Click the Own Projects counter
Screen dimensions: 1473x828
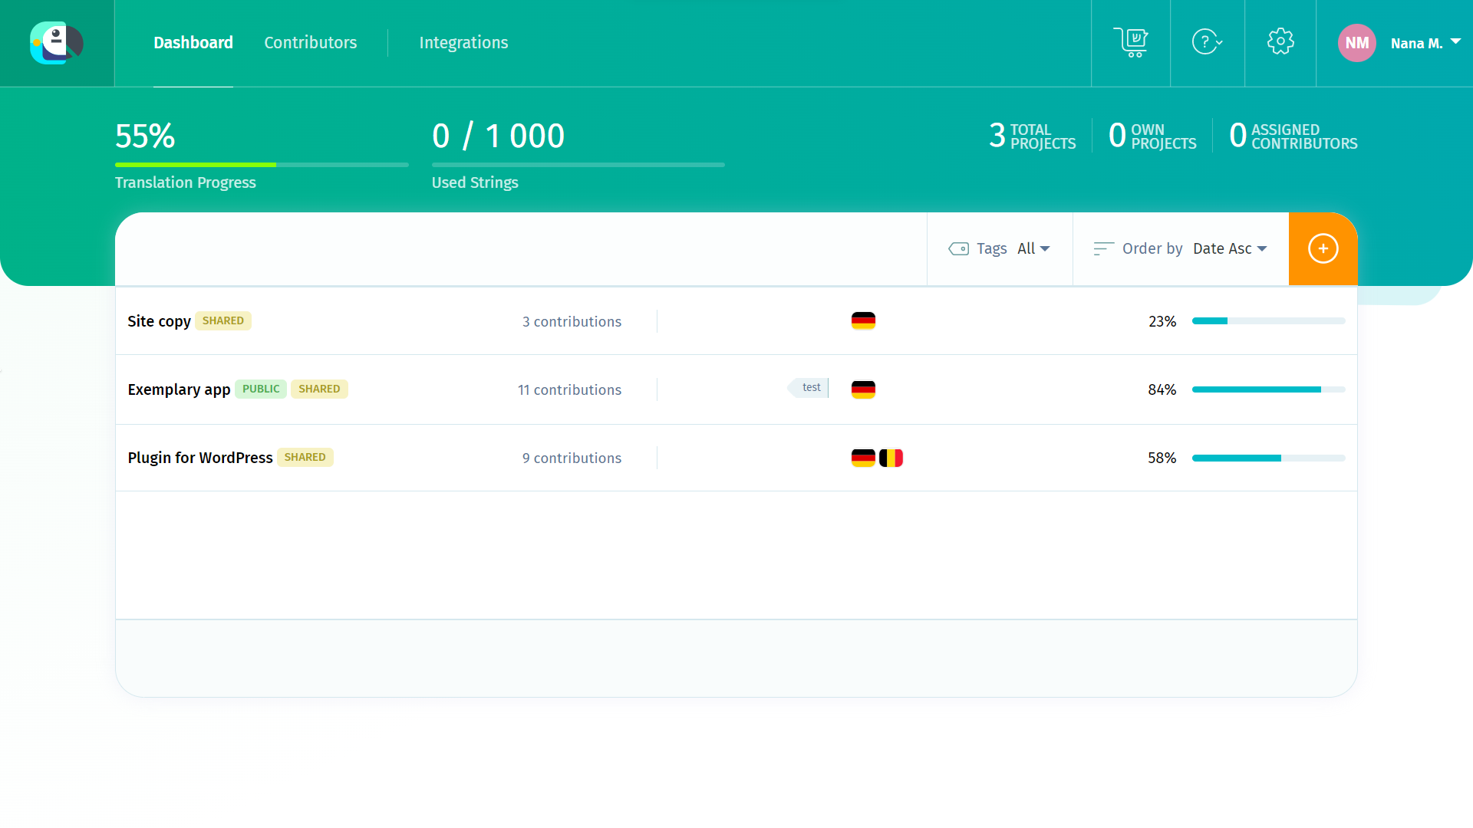[x=1152, y=136]
